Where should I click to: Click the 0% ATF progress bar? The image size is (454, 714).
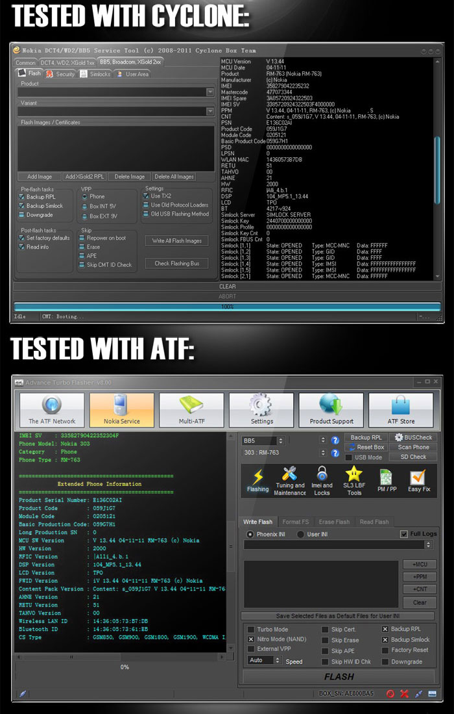tap(125, 667)
